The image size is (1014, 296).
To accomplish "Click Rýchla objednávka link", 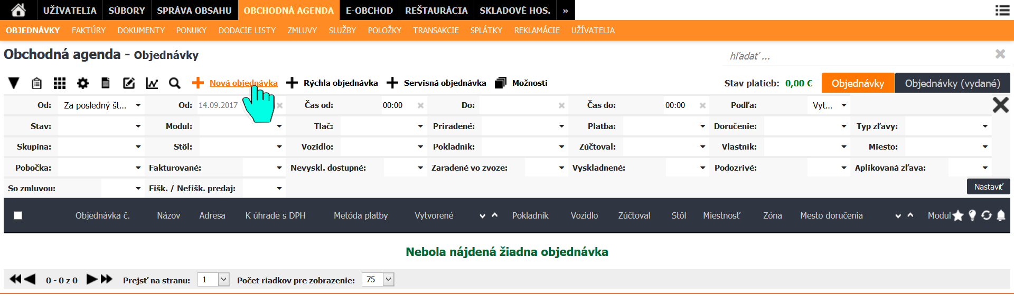I will [341, 83].
